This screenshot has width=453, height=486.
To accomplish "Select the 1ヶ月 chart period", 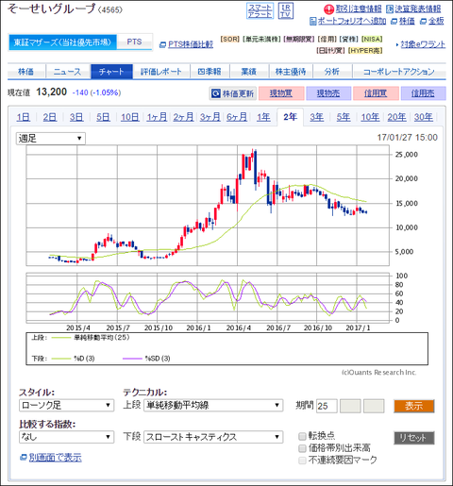I will click(157, 117).
